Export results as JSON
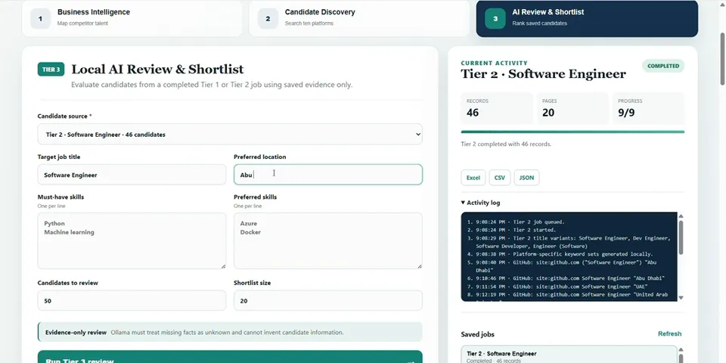Image resolution: width=726 pixels, height=363 pixels. [x=526, y=178]
